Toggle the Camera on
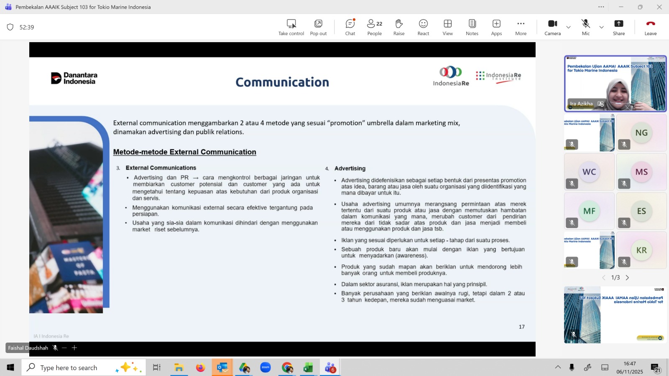This screenshot has width=669, height=376. (x=552, y=27)
